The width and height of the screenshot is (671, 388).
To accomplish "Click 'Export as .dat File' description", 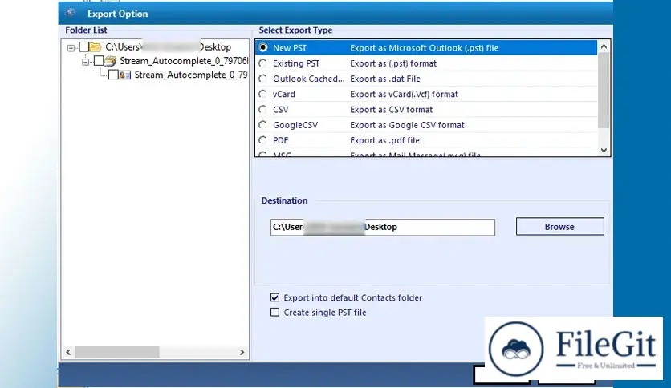I will pos(385,79).
